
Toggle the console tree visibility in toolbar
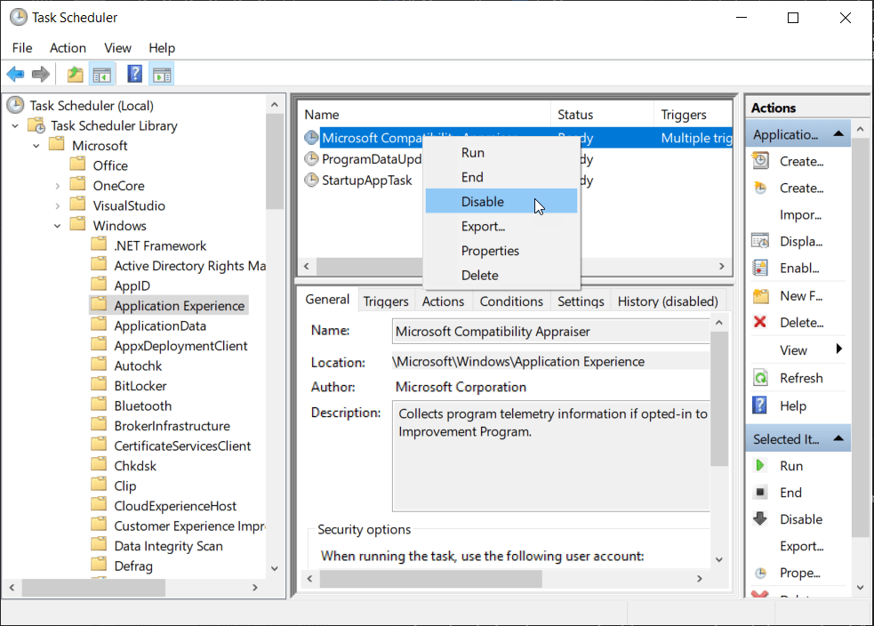pyautogui.click(x=102, y=74)
